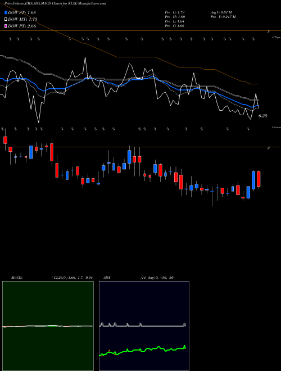This screenshot has height=371, width=281.
Task: Click the 6.23 value label on oscillator
Action: click(x=262, y=116)
